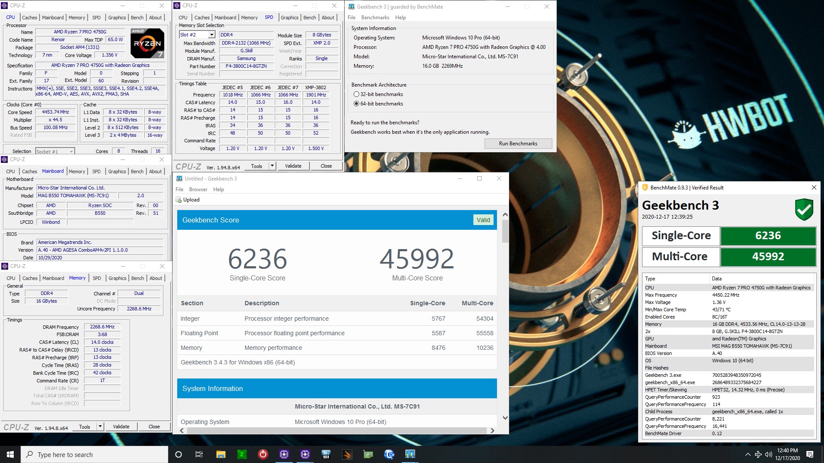Click the CPU-Z SPD window title icon
The height and width of the screenshot is (463, 824).
[177, 6]
